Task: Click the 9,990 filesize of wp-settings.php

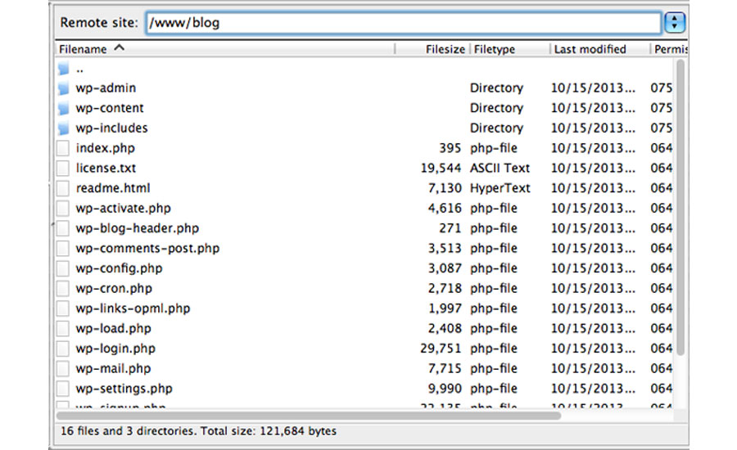Action: click(445, 389)
